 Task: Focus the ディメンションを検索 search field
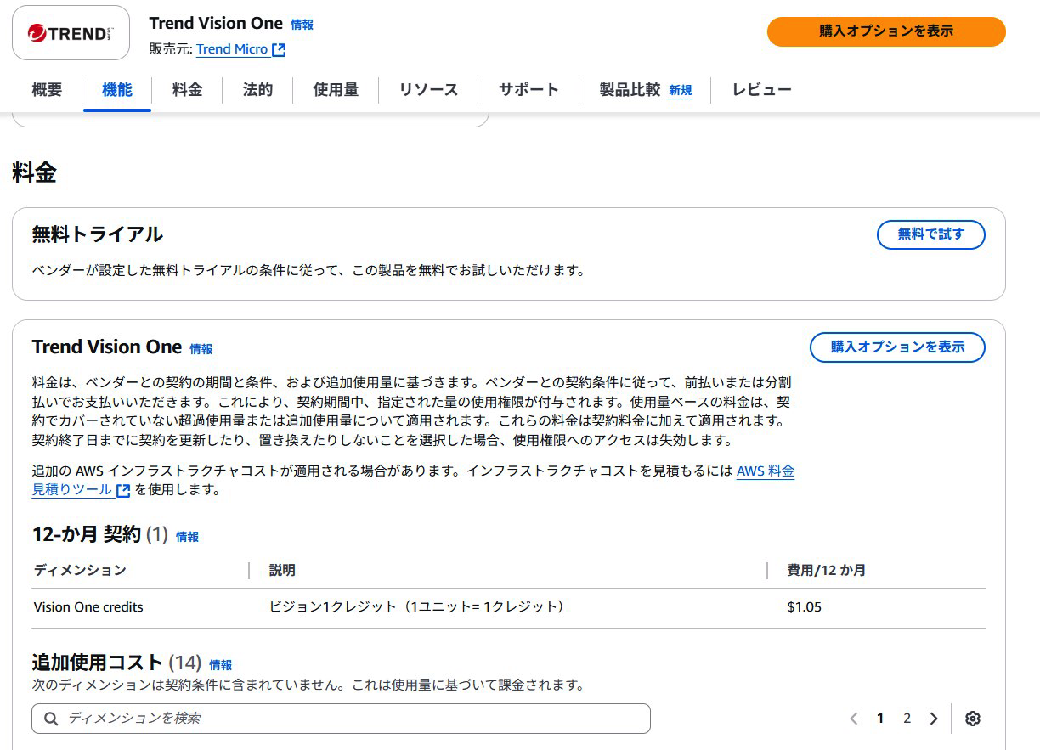point(341,719)
